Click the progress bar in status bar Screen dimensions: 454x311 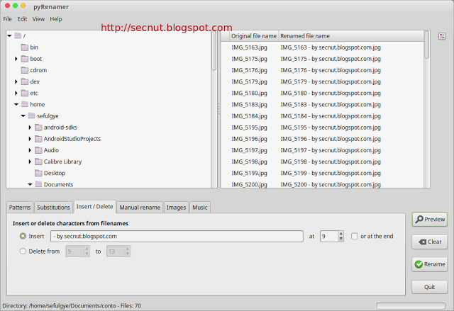(411, 306)
